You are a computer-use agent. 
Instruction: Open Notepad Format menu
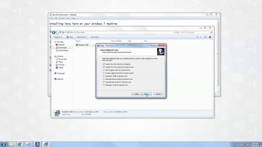tap(62, 18)
